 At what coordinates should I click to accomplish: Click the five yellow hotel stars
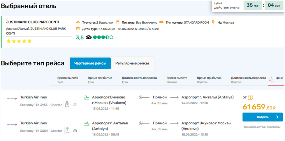point(19,41)
